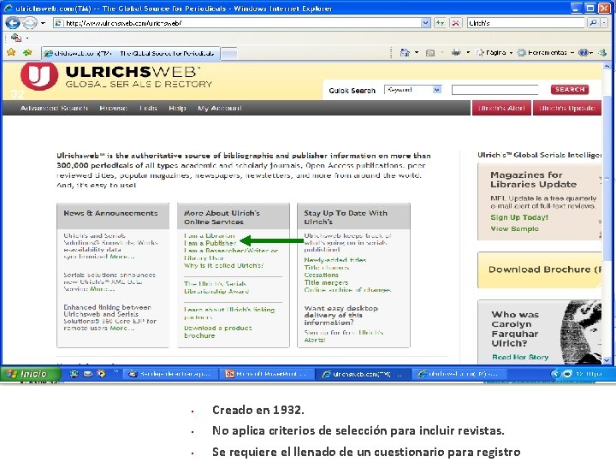Click the Refresh page icon

tap(440, 23)
